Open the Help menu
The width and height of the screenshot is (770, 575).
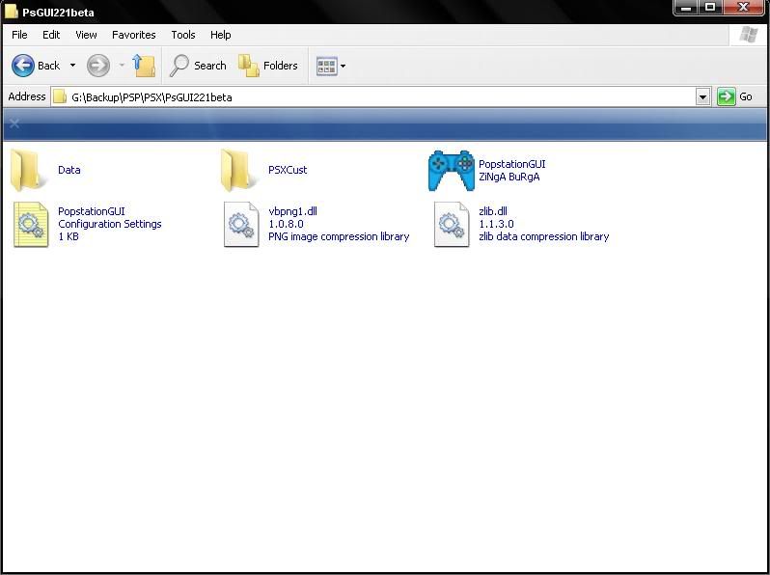point(221,35)
